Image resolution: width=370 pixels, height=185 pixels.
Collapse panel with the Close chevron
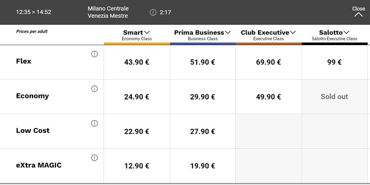[x=358, y=12]
